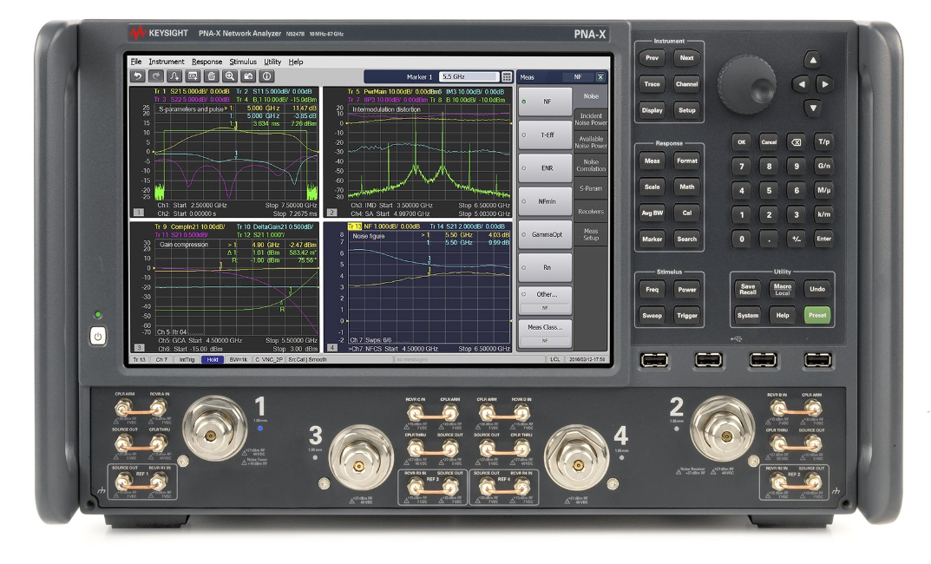The image size is (931, 564).
Task: Tap the Trigger key in the Stimulus group
Action: tap(687, 316)
